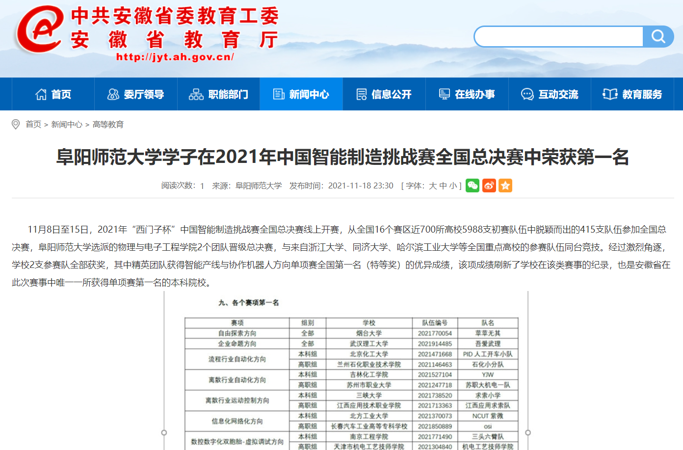Set font size to 中
The width and height of the screenshot is (683, 450).
coord(443,186)
